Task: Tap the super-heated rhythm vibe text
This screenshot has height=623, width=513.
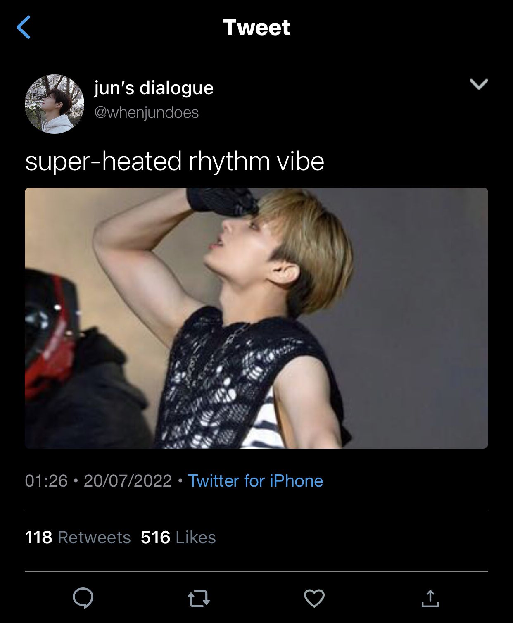Action: [x=175, y=161]
